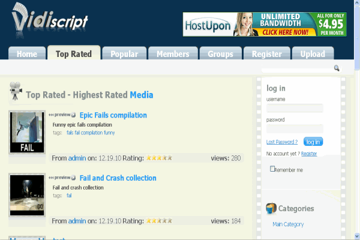Switch to the Members tab
This screenshot has width=360, height=240.
pyautogui.click(x=173, y=54)
